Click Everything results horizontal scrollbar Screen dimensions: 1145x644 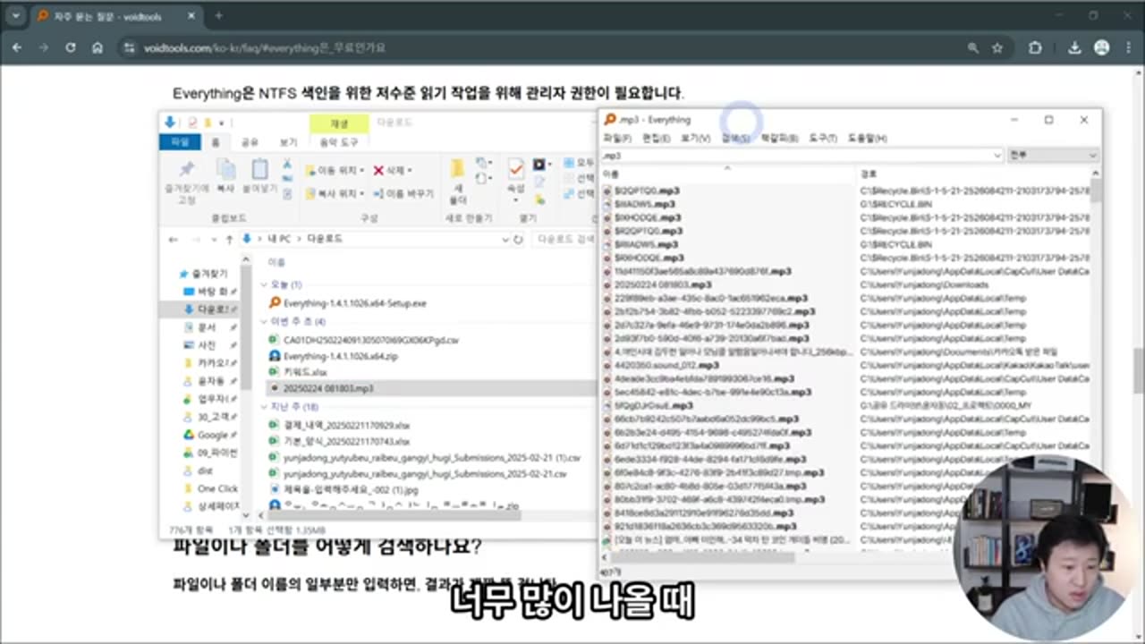point(702,557)
